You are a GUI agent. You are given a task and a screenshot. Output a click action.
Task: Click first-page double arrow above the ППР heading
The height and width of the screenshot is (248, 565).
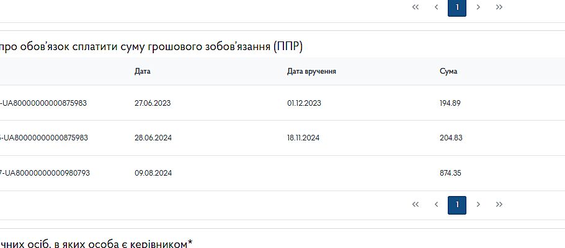click(416, 7)
